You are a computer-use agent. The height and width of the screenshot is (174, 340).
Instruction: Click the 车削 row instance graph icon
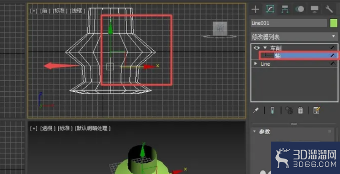tap(332, 47)
